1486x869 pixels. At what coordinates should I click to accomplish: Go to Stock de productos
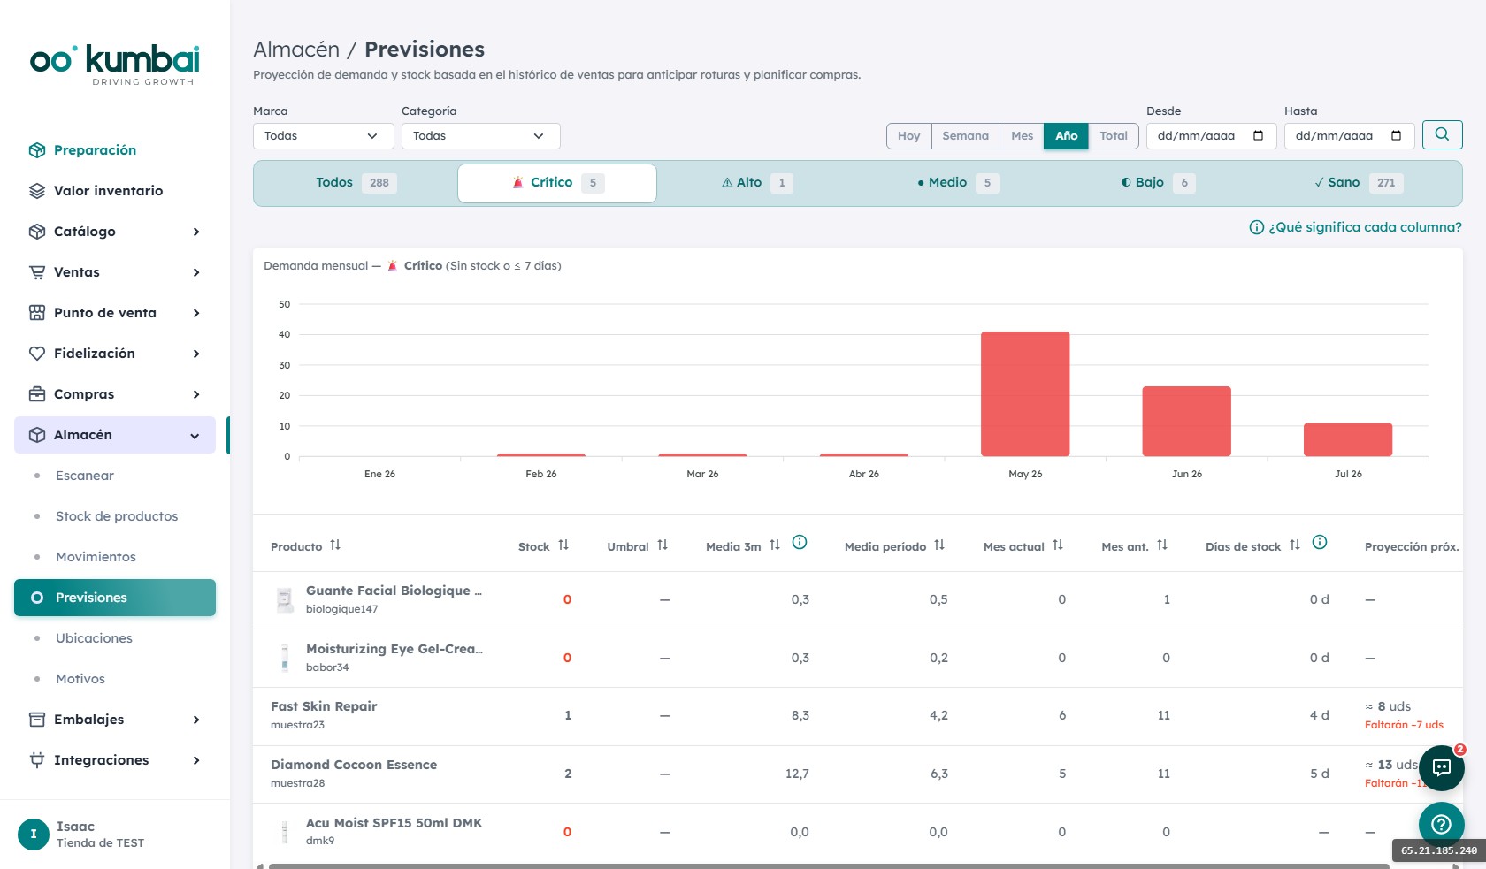(x=117, y=516)
